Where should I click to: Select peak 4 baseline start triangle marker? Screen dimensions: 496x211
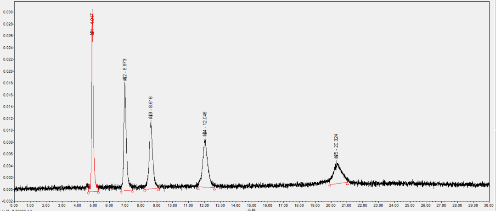click(198, 188)
